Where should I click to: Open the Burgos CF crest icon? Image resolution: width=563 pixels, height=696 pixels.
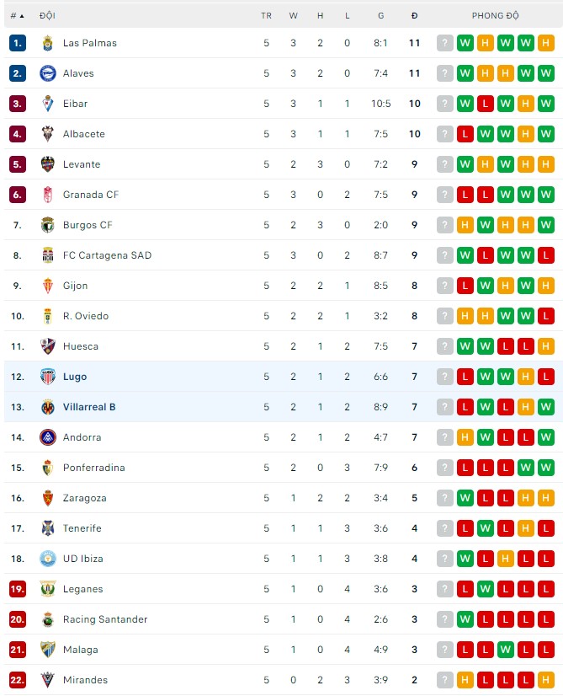tap(47, 225)
